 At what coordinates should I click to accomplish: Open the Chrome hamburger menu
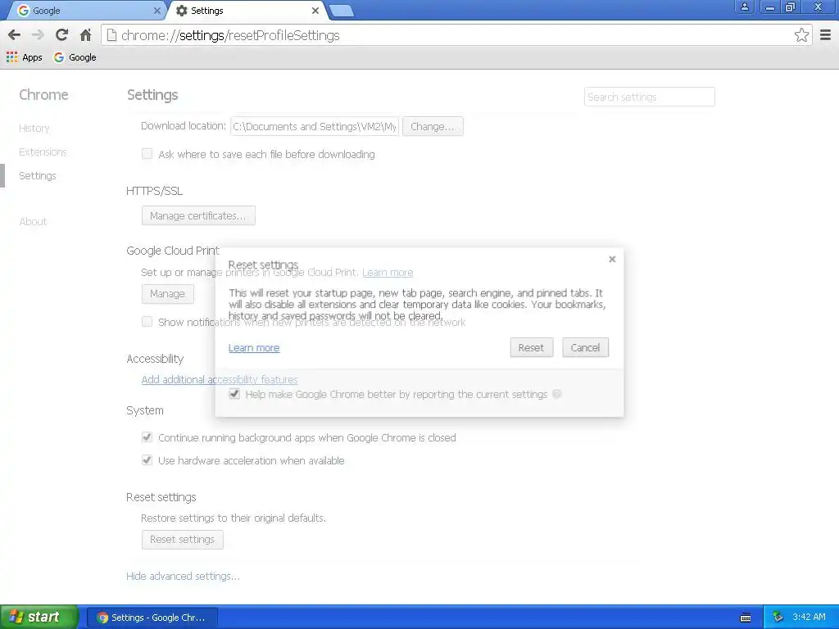tap(826, 35)
